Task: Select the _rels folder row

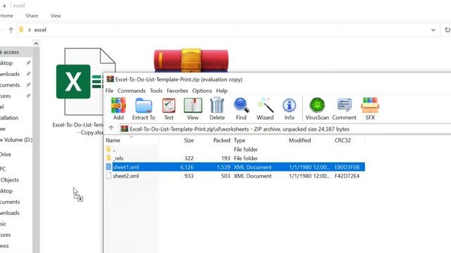Action: coord(235,158)
